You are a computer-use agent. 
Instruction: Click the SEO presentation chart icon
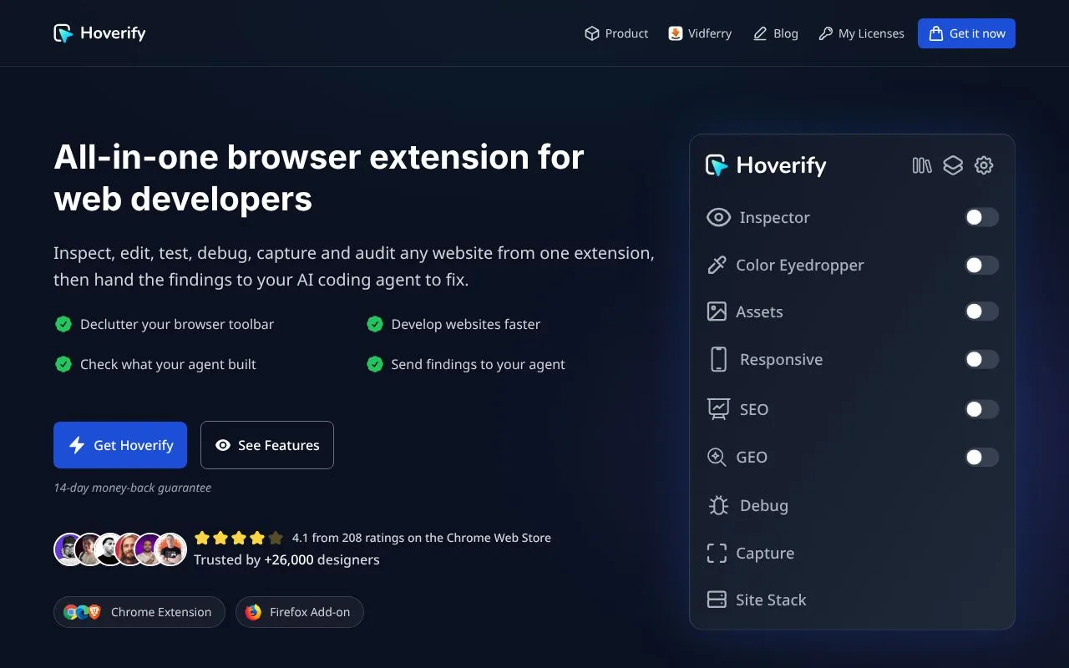pos(718,409)
